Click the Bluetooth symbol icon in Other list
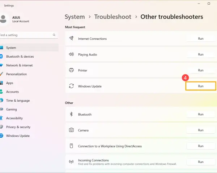This screenshot has width=217, height=173. 71,114
